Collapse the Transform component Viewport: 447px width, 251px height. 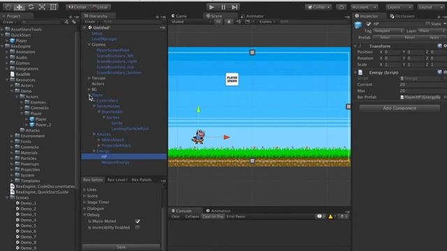(x=356, y=46)
